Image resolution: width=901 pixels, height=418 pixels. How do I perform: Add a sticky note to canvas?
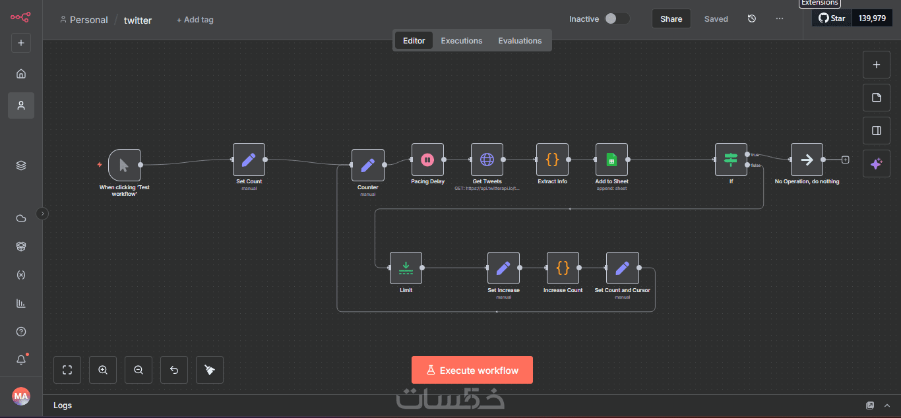coord(877,98)
